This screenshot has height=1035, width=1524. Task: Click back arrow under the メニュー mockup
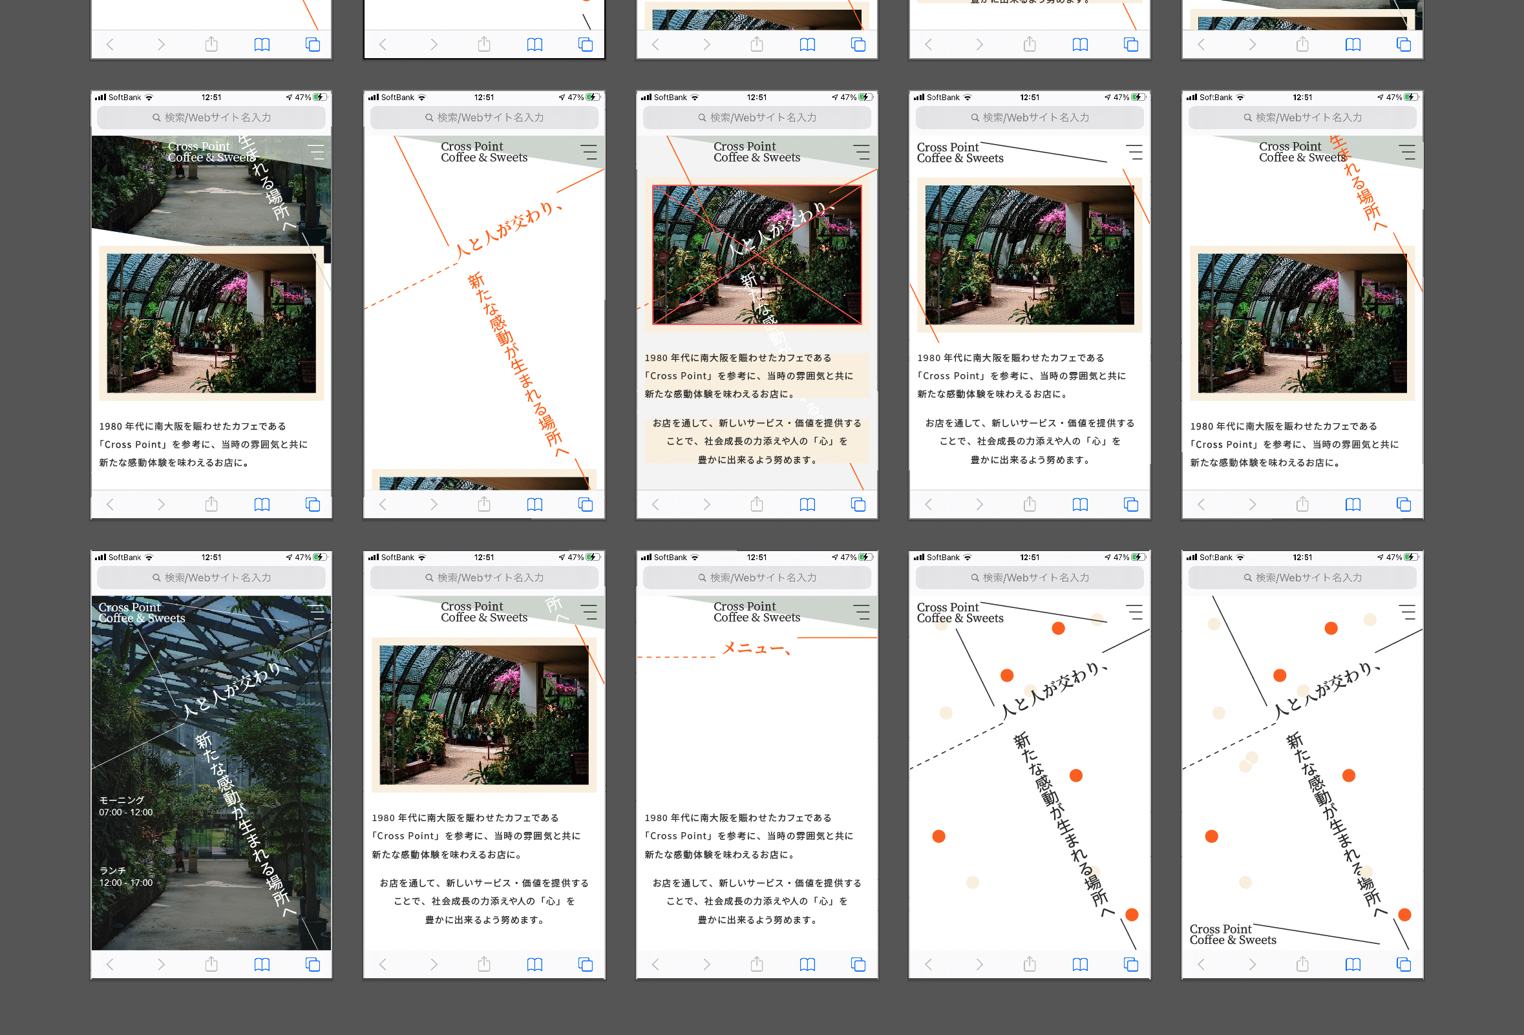656,964
